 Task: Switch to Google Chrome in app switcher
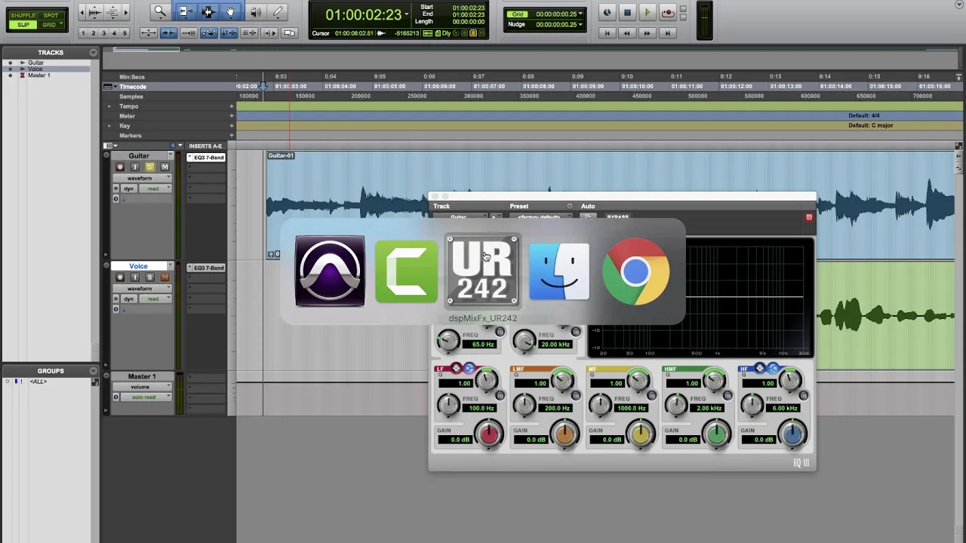coord(635,271)
